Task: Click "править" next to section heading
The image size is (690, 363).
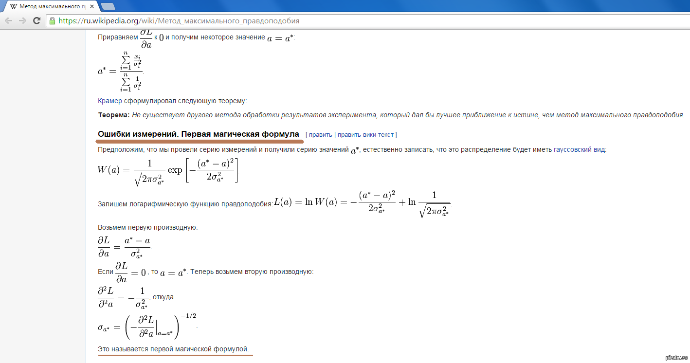Action: [321, 134]
